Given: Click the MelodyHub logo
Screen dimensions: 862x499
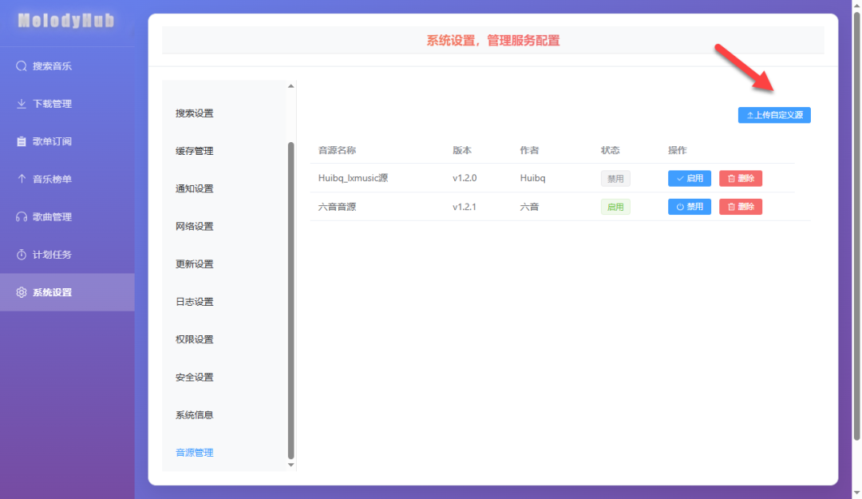Looking at the screenshot, I should click(x=66, y=21).
